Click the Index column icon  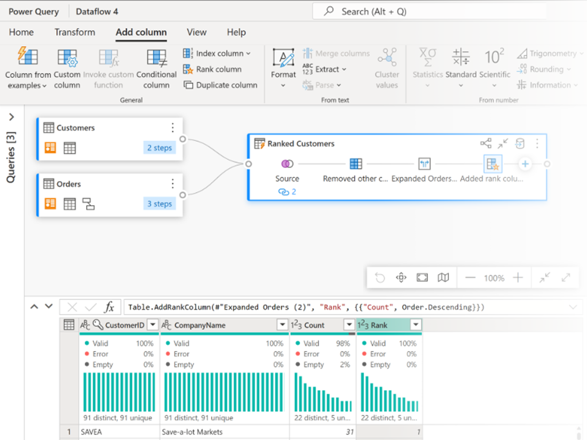[x=187, y=53]
